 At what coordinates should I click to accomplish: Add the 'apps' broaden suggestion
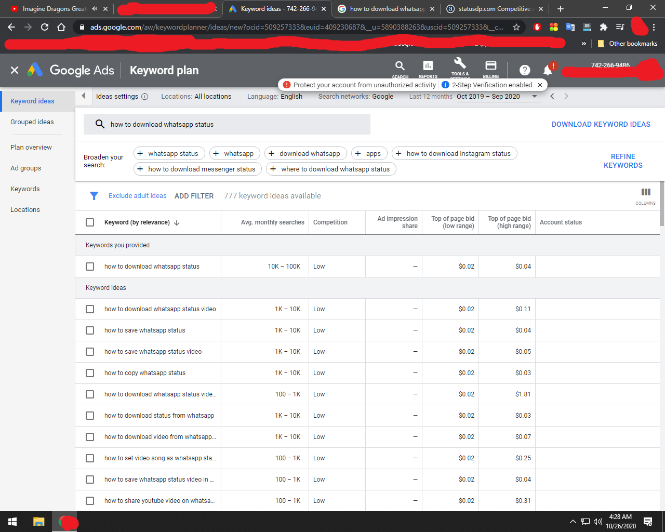click(369, 153)
